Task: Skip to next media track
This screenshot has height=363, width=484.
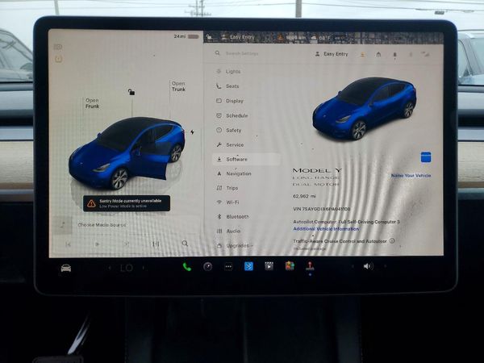Action: pos(127,244)
